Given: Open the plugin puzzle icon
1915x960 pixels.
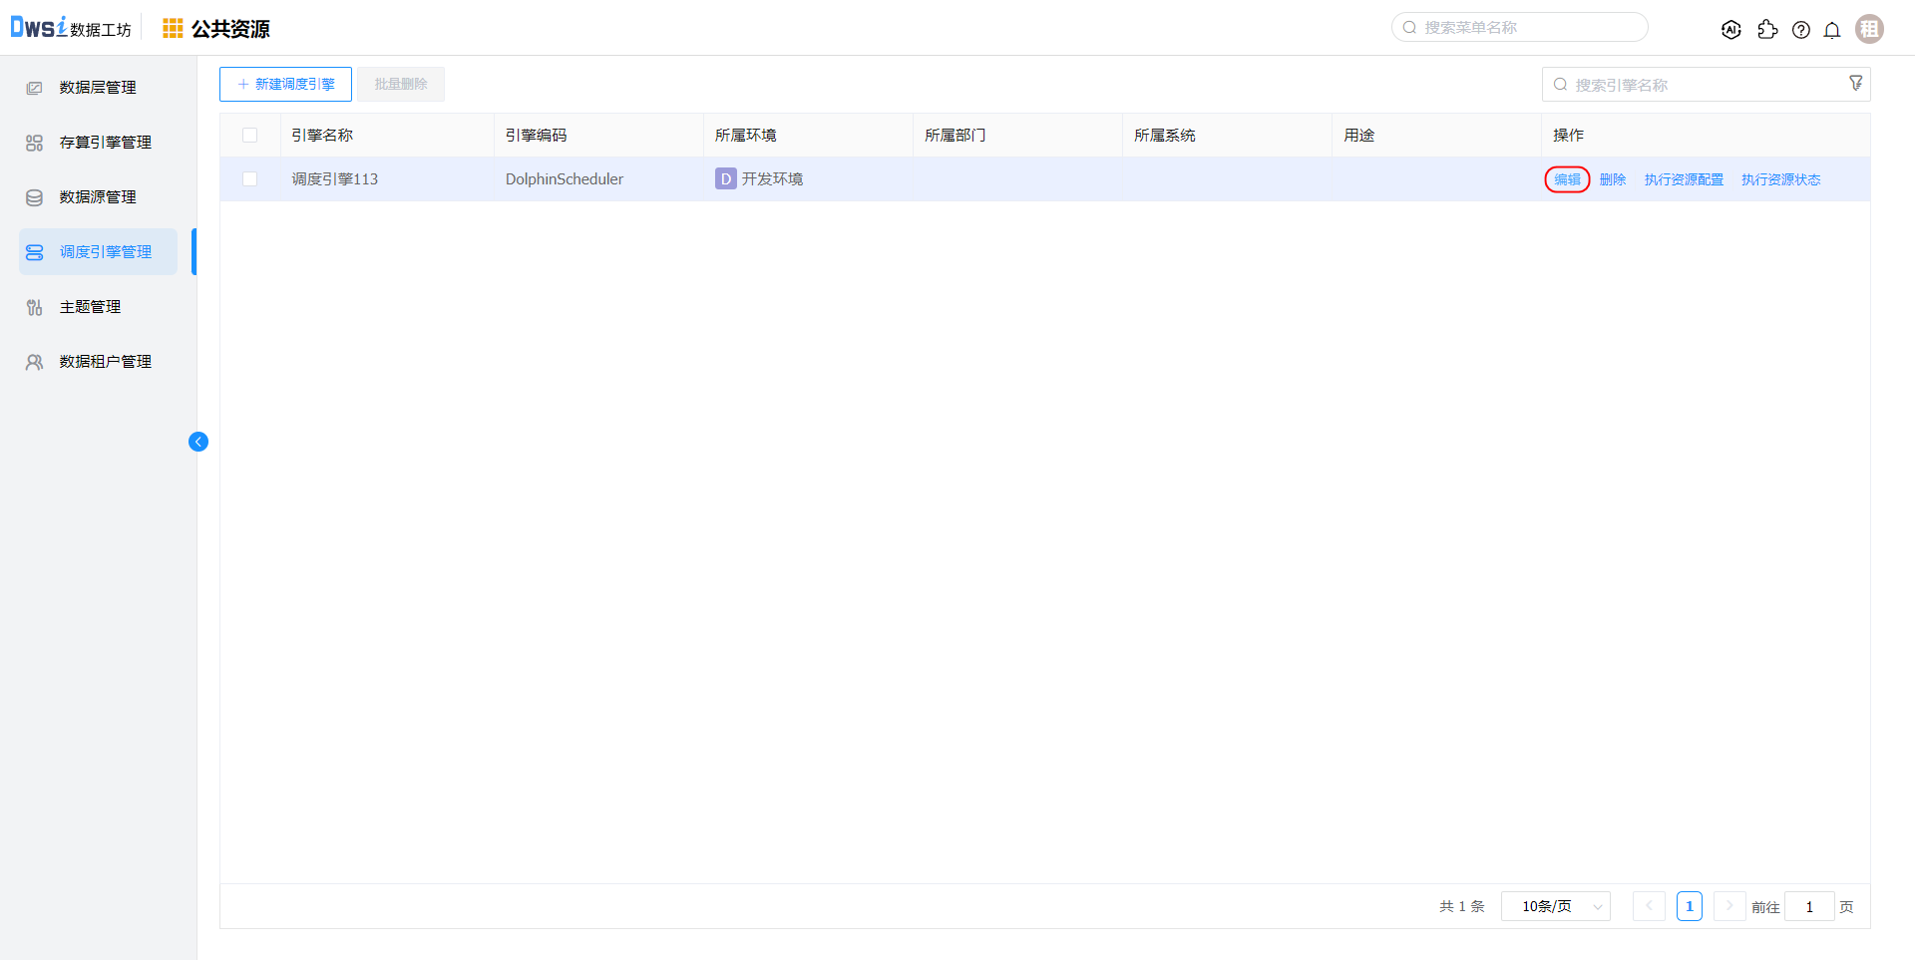Looking at the screenshot, I should pyautogui.click(x=1767, y=30).
